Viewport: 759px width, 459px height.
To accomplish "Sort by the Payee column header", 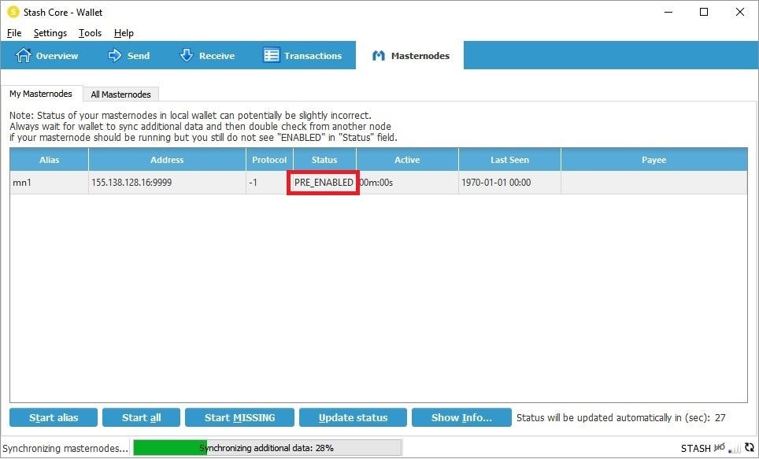I will (654, 160).
